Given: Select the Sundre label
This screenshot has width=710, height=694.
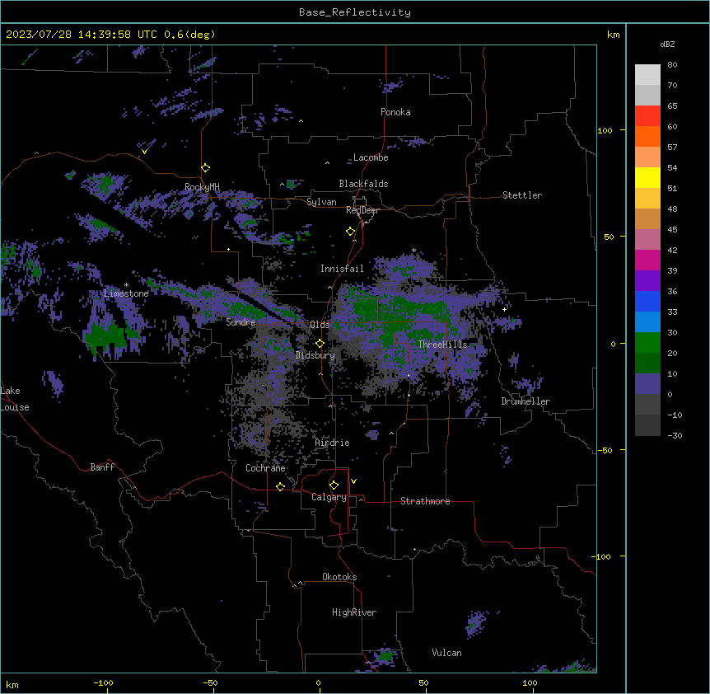Looking at the screenshot, I should point(241,322).
